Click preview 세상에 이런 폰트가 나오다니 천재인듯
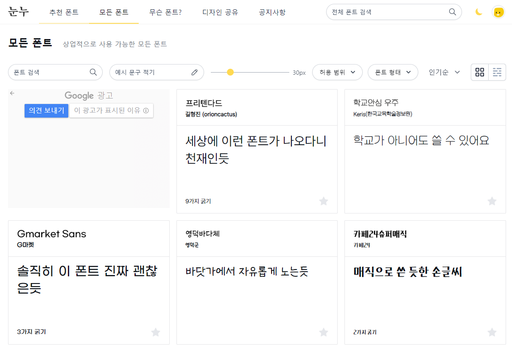 [x=256, y=149]
